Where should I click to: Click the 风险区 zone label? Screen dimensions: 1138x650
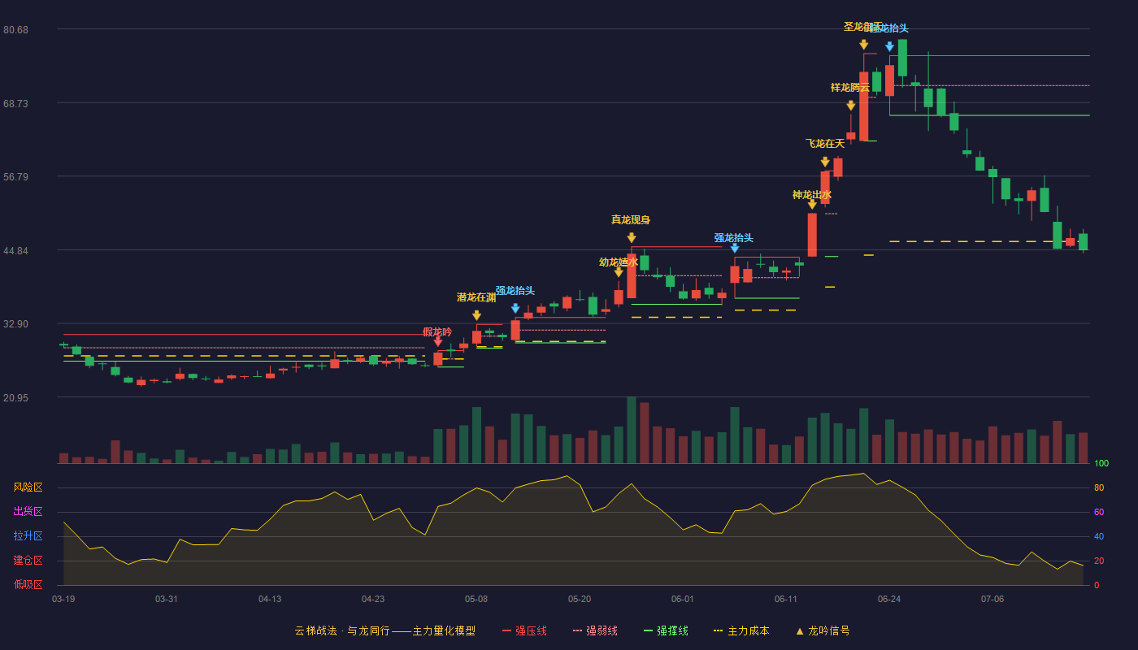click(x=28, y=487)
